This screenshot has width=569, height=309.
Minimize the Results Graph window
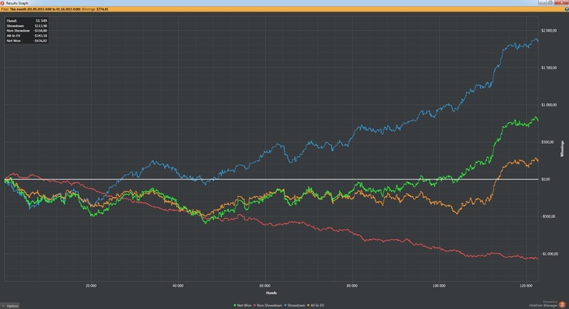[542, 2]
